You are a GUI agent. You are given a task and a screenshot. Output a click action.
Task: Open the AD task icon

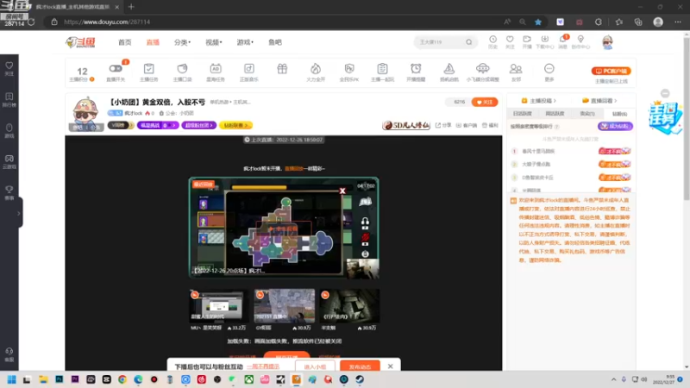(x=215, y=69)
